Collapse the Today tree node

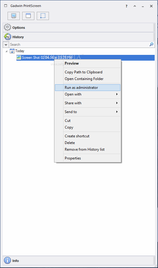point(6,51)
